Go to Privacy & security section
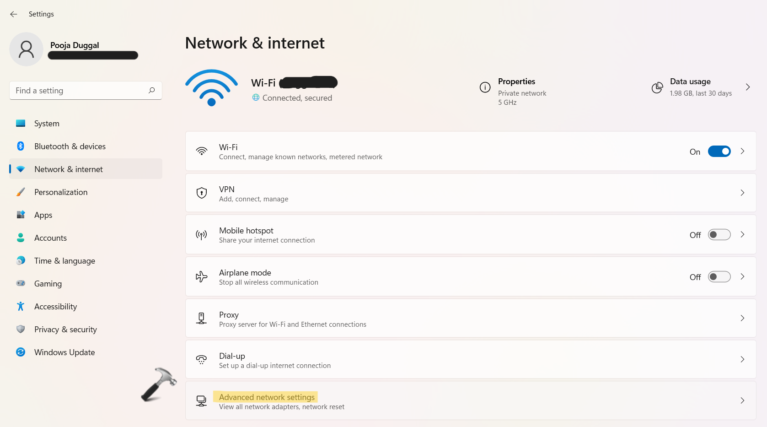Screen dimensions: 767x427 pos(65,330)
